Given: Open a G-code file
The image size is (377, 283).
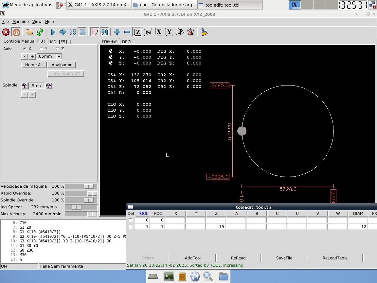Looking at the screenshot, I should tap(29, 32).
